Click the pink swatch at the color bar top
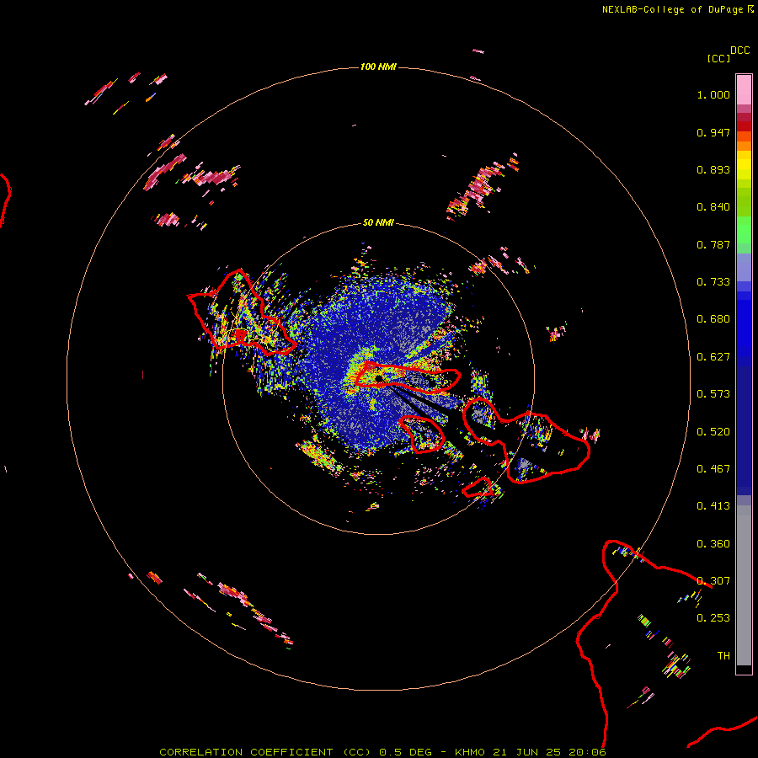 (744, 89)
